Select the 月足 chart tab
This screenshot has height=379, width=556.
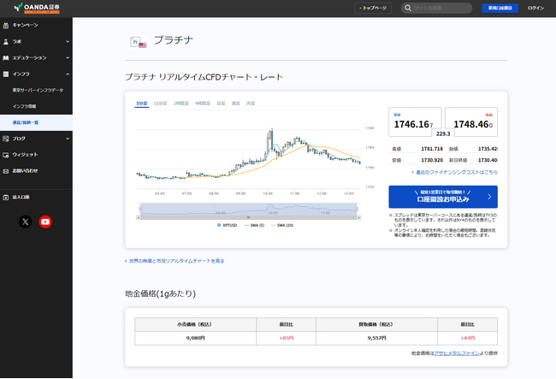[251, 104]
